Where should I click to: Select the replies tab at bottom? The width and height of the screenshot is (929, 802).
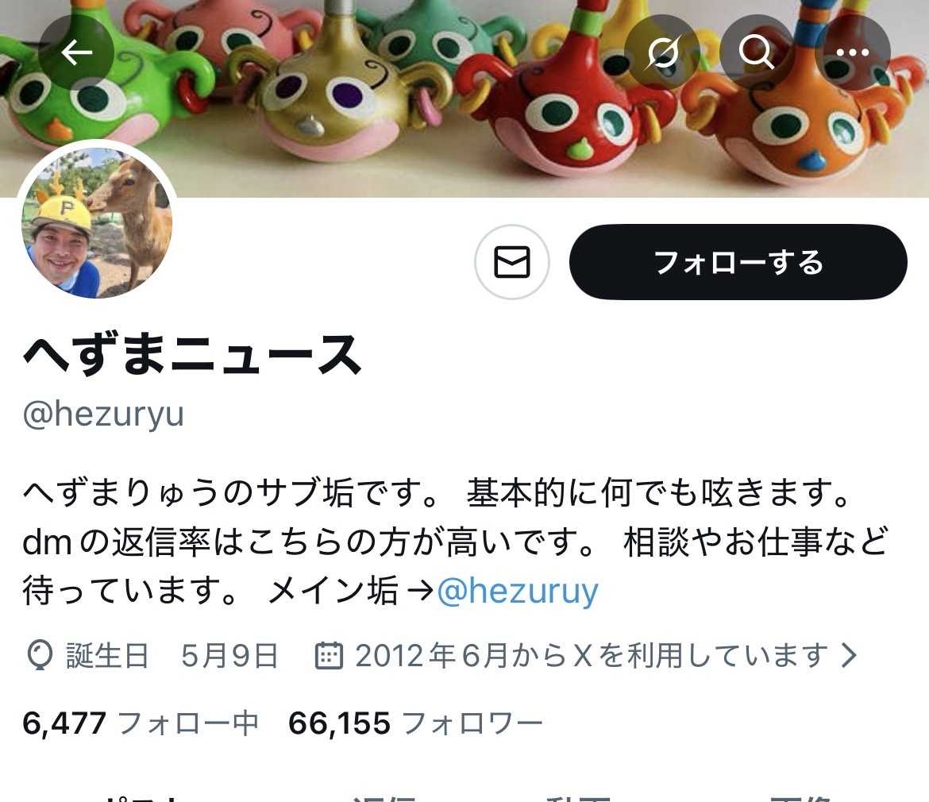pos(384,797)
